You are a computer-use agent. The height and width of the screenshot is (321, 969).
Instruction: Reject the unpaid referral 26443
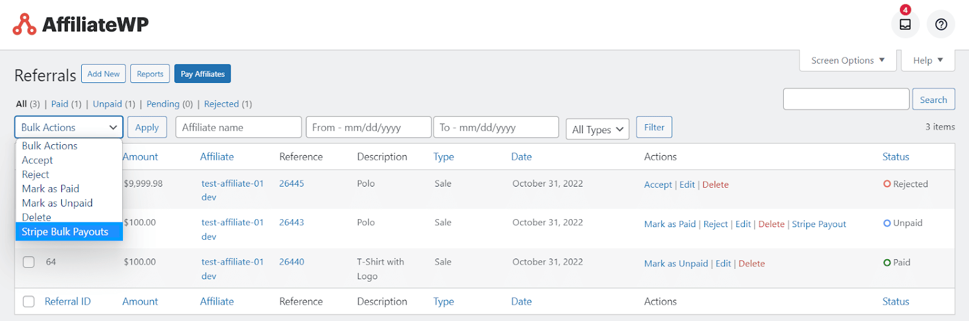[715, 224]
